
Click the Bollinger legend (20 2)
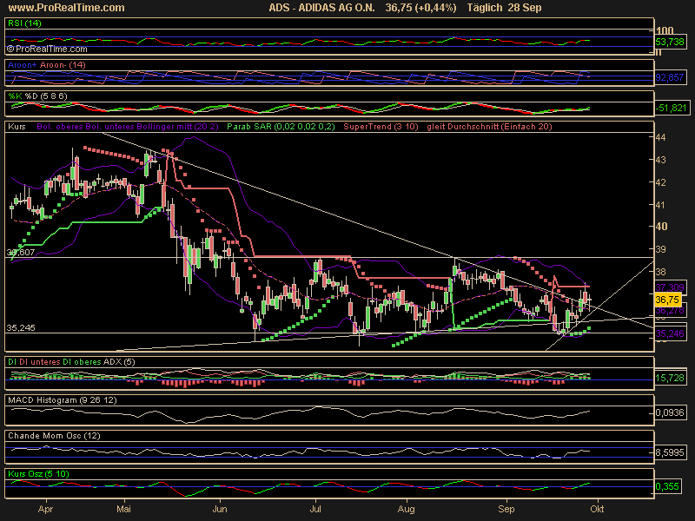click(x=128, y=127)
